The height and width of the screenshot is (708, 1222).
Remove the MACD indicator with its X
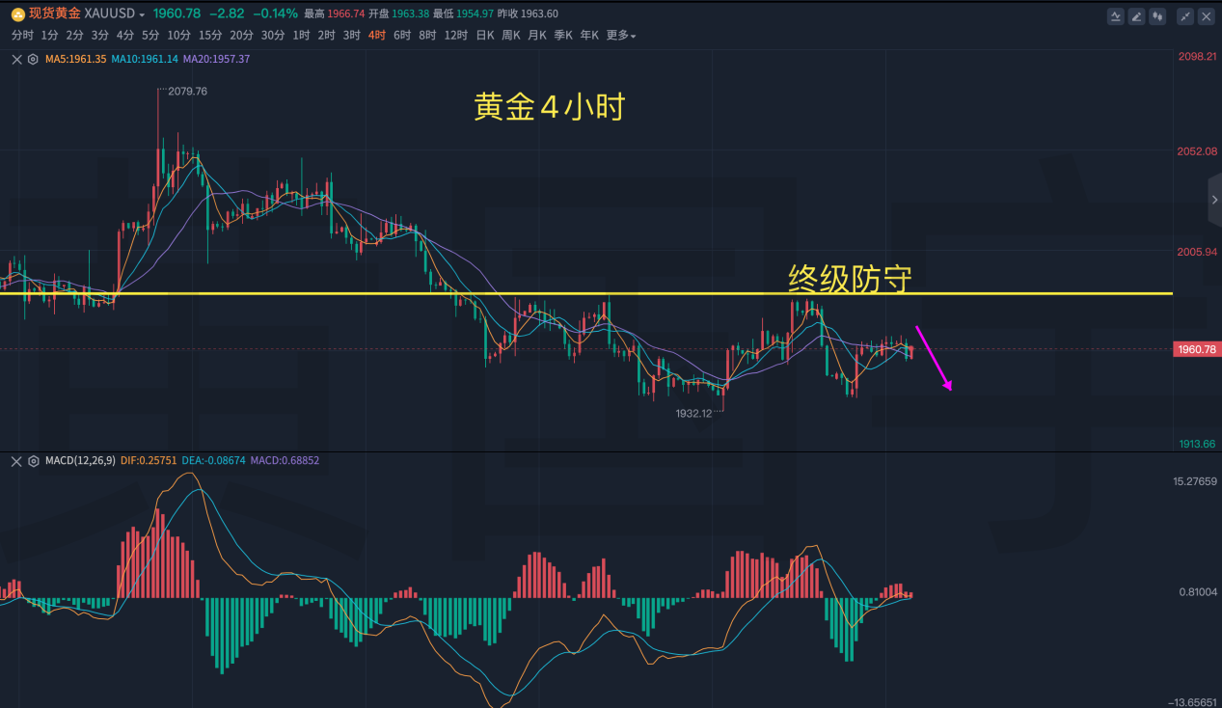coord(16,461)
